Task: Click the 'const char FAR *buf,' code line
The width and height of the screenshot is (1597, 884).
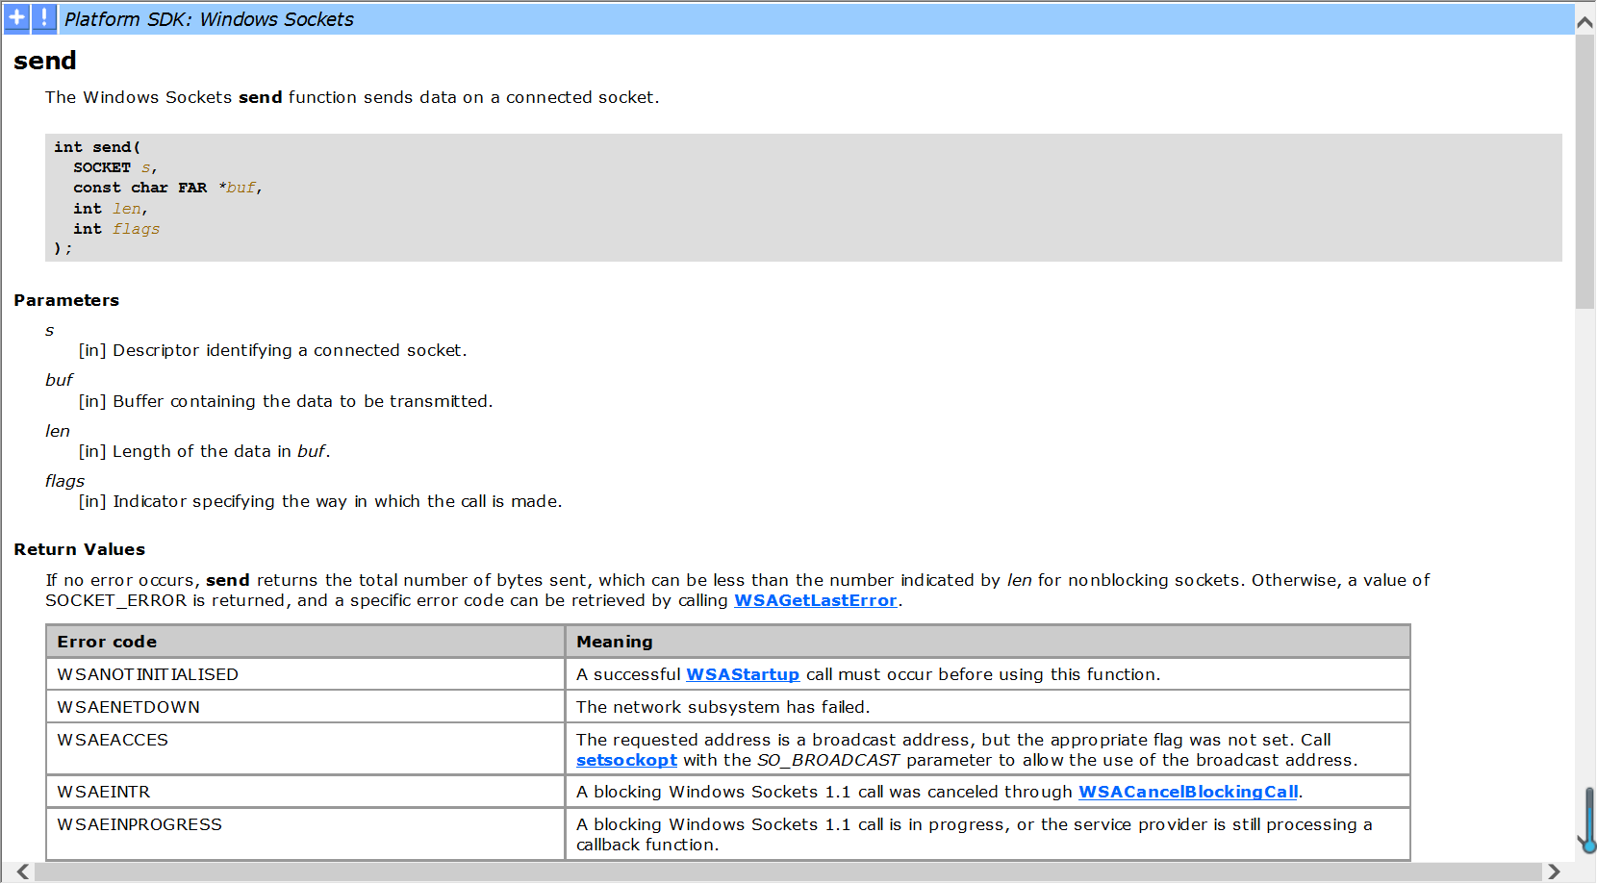Action: (167, 188)
